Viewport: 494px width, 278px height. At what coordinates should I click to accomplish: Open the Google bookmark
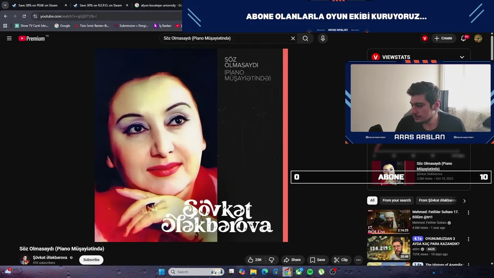coord(62,26)
